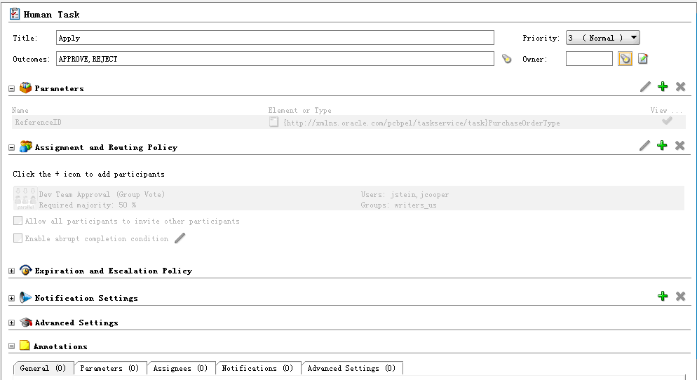Expand the Notification Settings section
The width and height of the screenshot is (697, 380).
click(x=11, y=298)
